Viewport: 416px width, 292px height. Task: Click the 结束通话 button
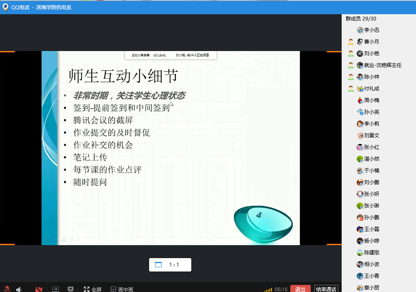[x=326, y=289]
